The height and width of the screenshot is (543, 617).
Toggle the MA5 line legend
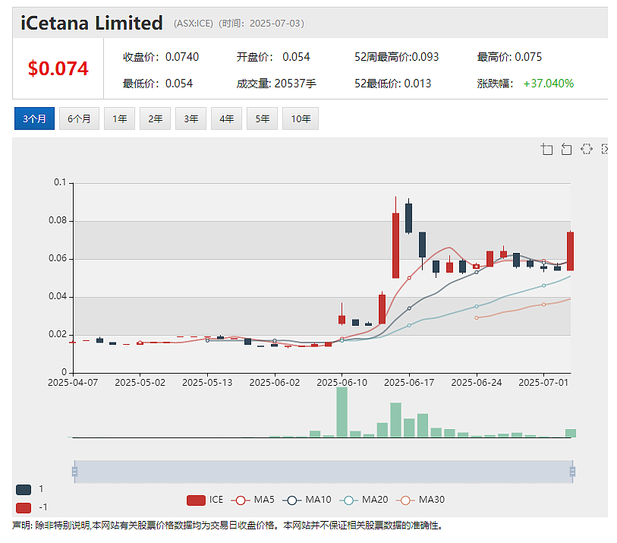pos(253,500)
